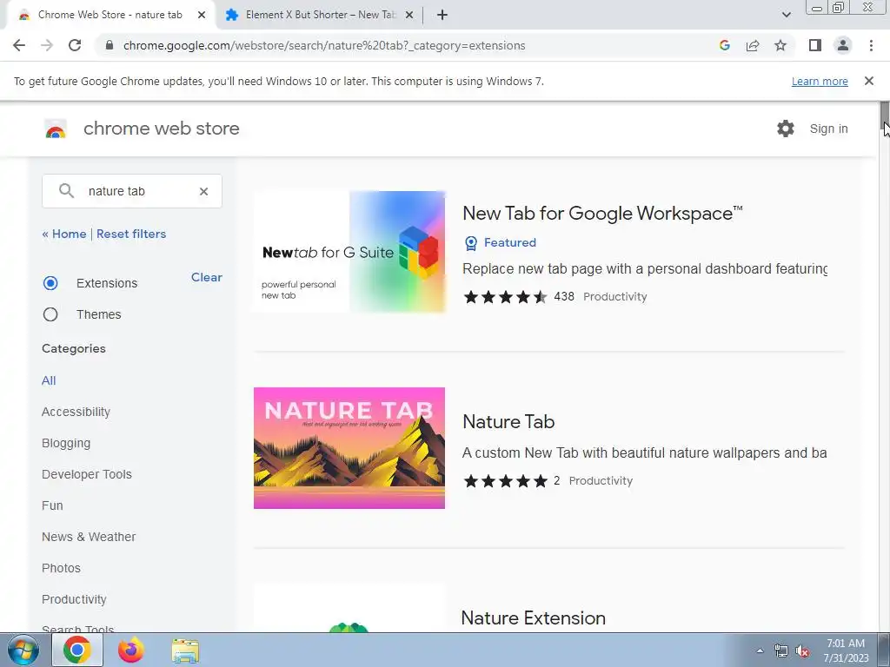The image size is (890, 667).
Task: Close the Element X But Shorter tab
Action: 409,15
